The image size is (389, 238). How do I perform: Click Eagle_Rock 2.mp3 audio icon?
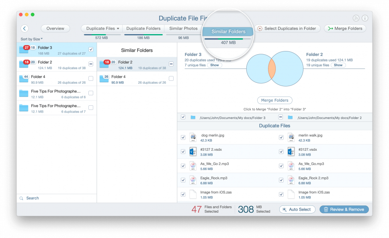(291, 180)
